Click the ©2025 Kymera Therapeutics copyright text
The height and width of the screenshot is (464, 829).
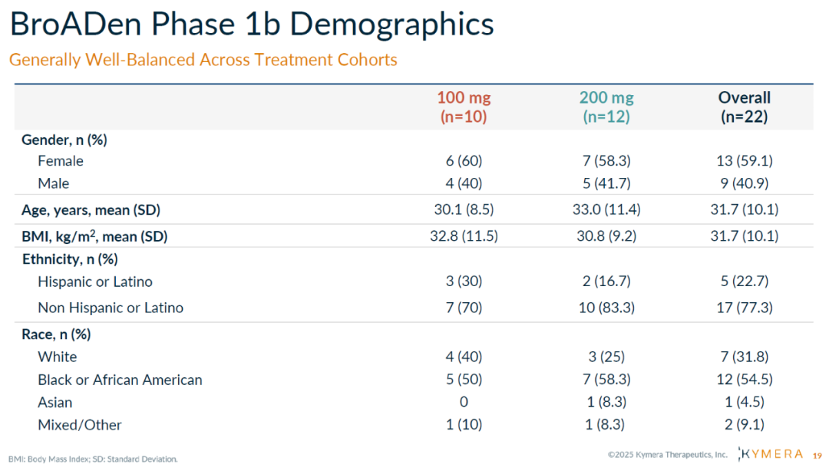[x=667, y=455]
